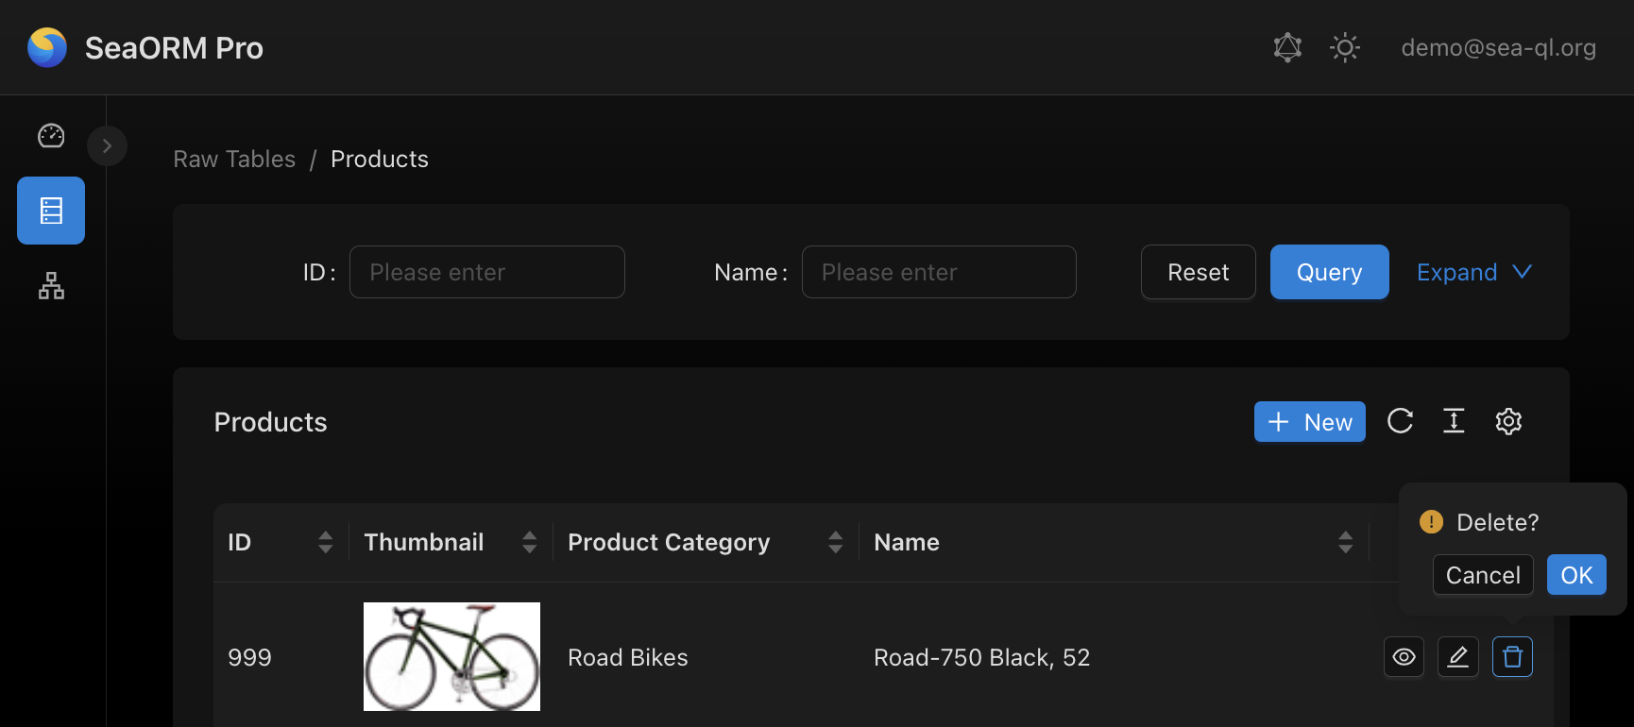Open the dashboard gauge icon in sidebar
1634x727 pixels.
point(51,136)
